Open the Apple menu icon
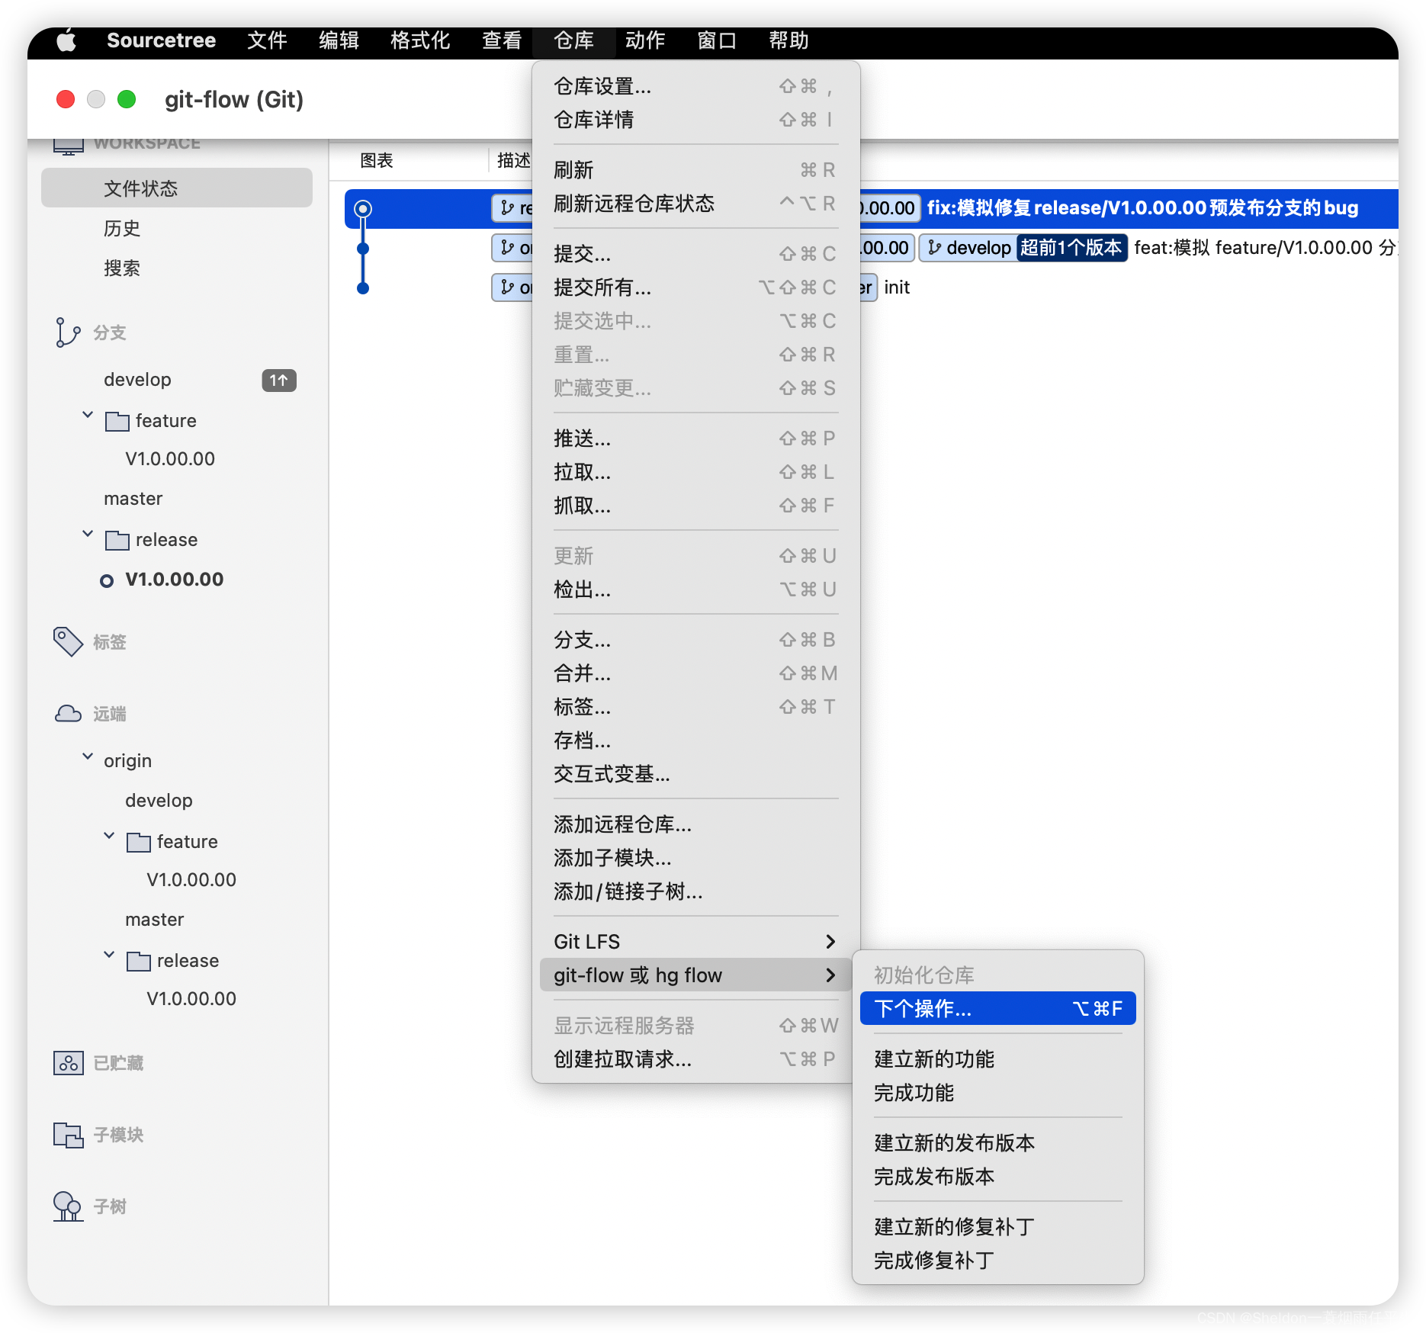1426x1333 pixels. click(67, 40)
